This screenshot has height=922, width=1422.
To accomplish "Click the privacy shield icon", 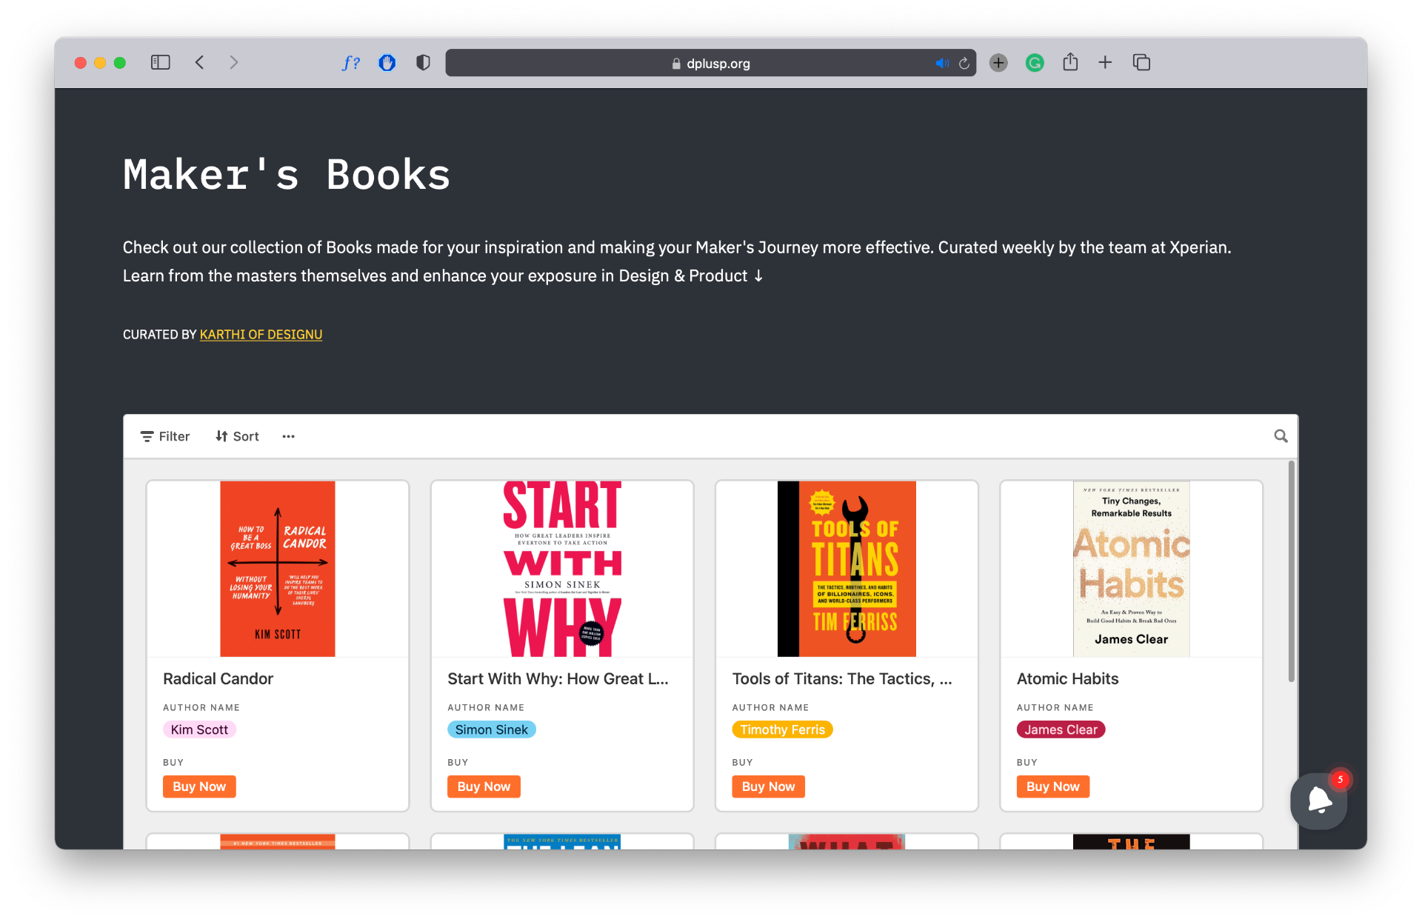I will pos(423,63).
